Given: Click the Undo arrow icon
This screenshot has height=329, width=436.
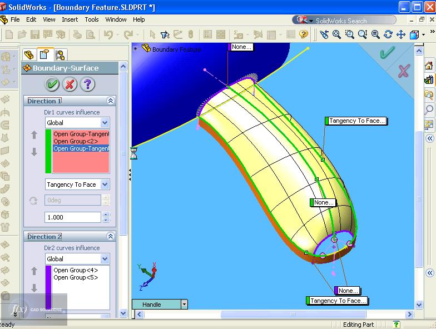Looking at the screenshot, I should (x=108, y=34).
